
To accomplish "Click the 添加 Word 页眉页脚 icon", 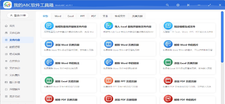I will 49,44.
